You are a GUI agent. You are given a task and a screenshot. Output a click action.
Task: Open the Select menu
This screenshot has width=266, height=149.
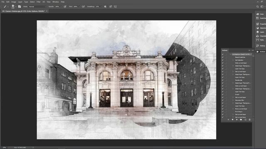click(x=32, y=2)
